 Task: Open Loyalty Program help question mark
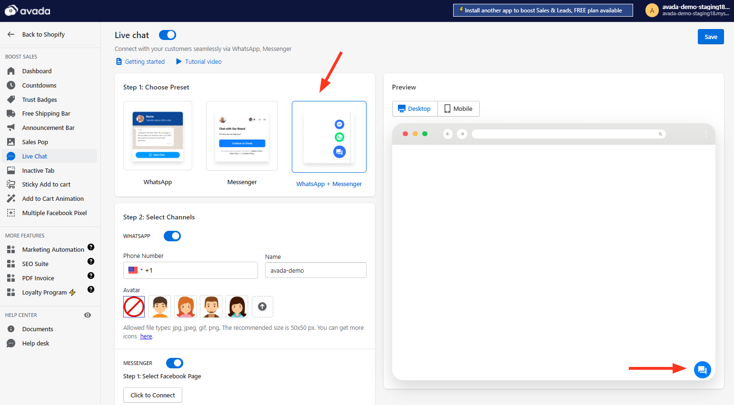tap(91, 289)
